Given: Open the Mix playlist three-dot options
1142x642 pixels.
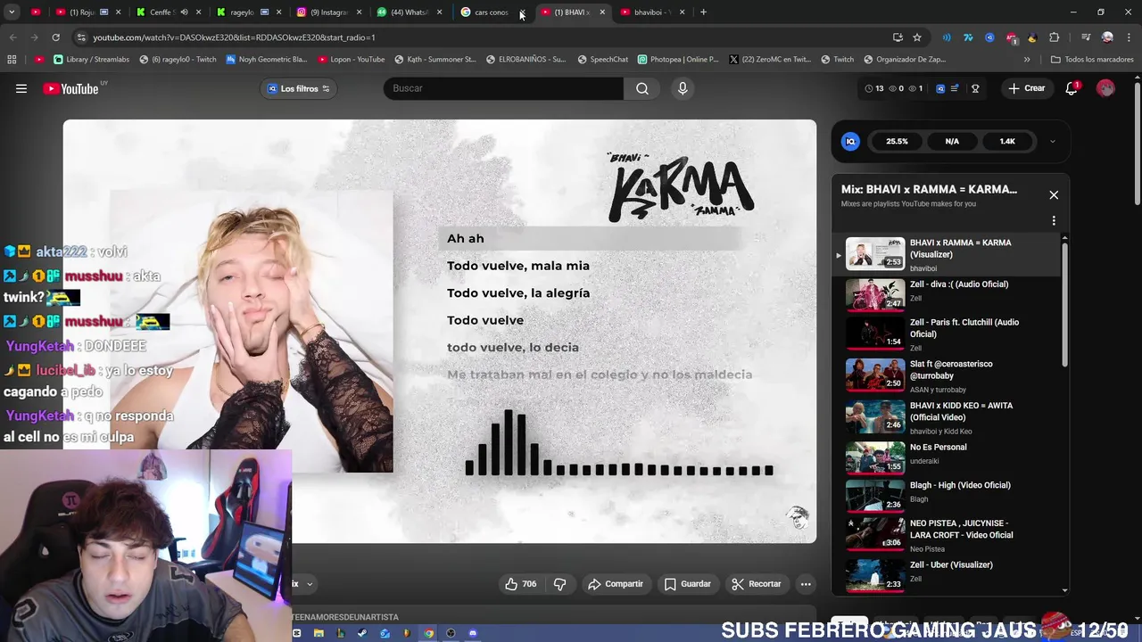Looking at the screenshot, I should [1054, 220].
